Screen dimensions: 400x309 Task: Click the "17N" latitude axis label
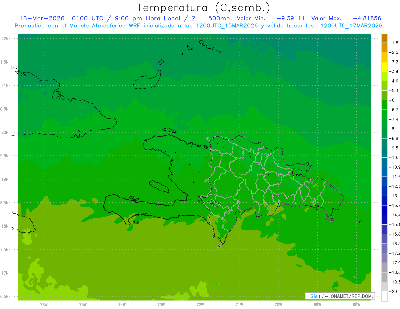coord(5,273)
